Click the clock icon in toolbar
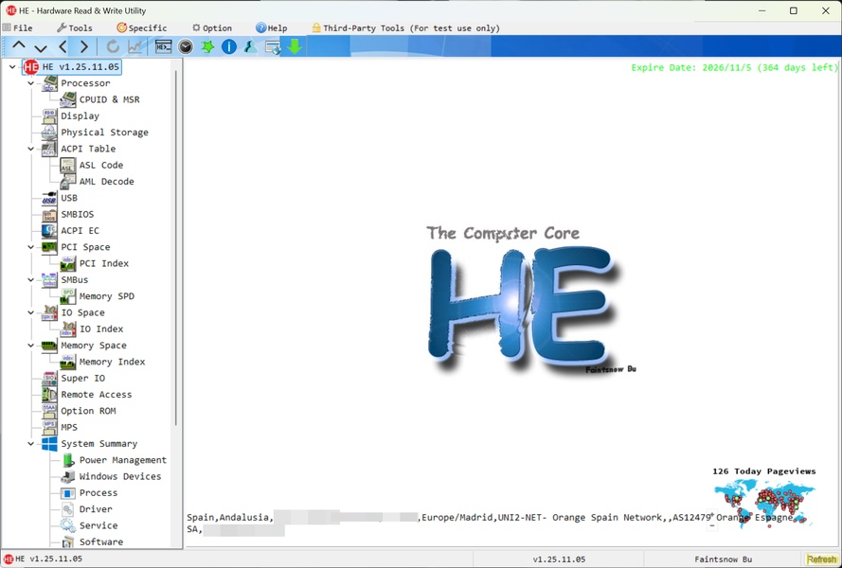Screen dimensions: 842x568 pyautogui.click(x=186, y=46)
